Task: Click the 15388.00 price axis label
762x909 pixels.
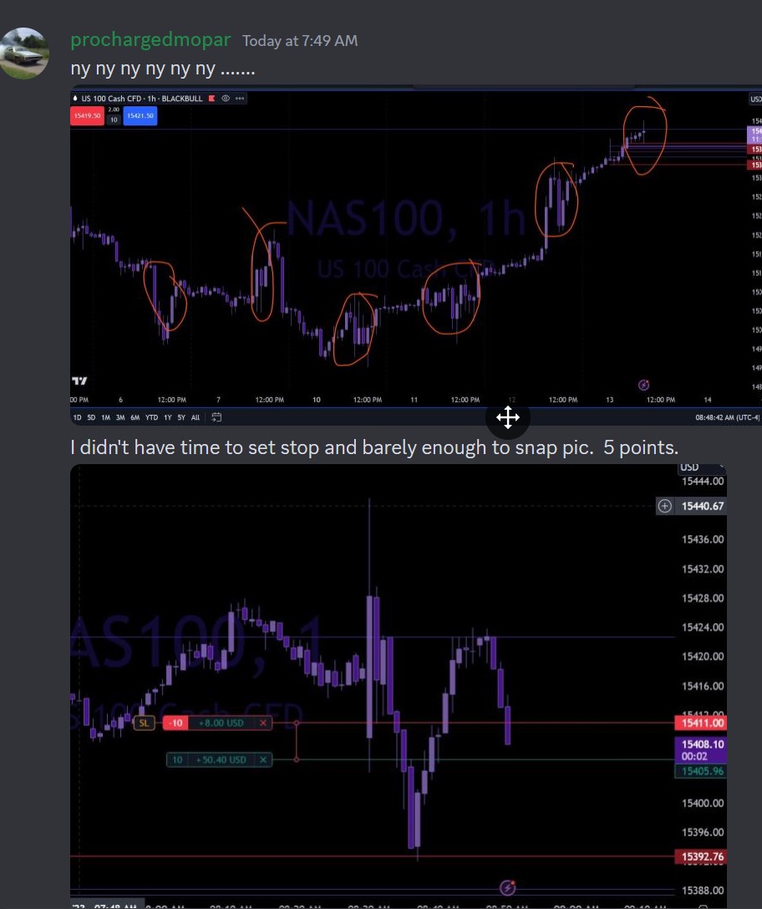Action: tap(703, 890)
